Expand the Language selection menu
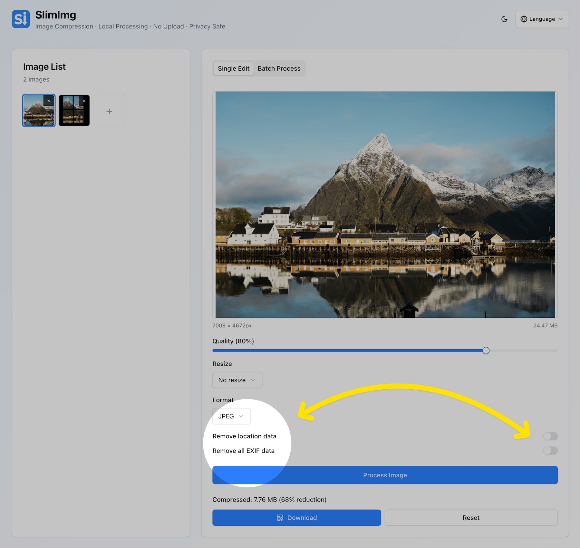Viewport: 580px width, 548px height. point(542,19)
